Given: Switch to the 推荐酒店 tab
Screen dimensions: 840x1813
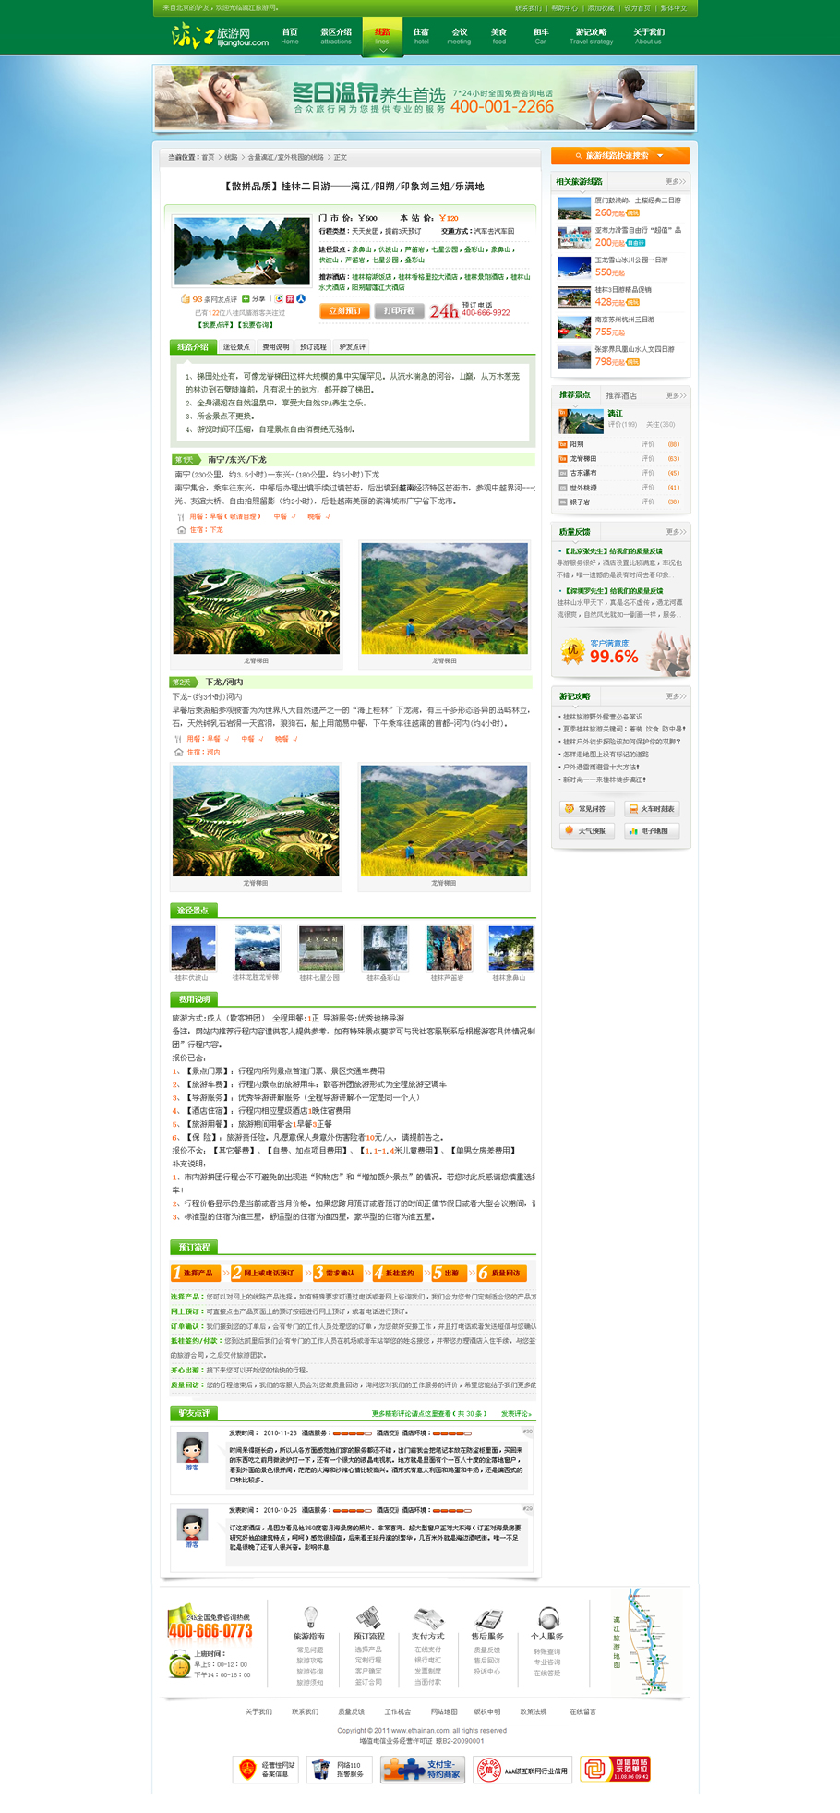Looking at the screenshot, I should [621, 395].
